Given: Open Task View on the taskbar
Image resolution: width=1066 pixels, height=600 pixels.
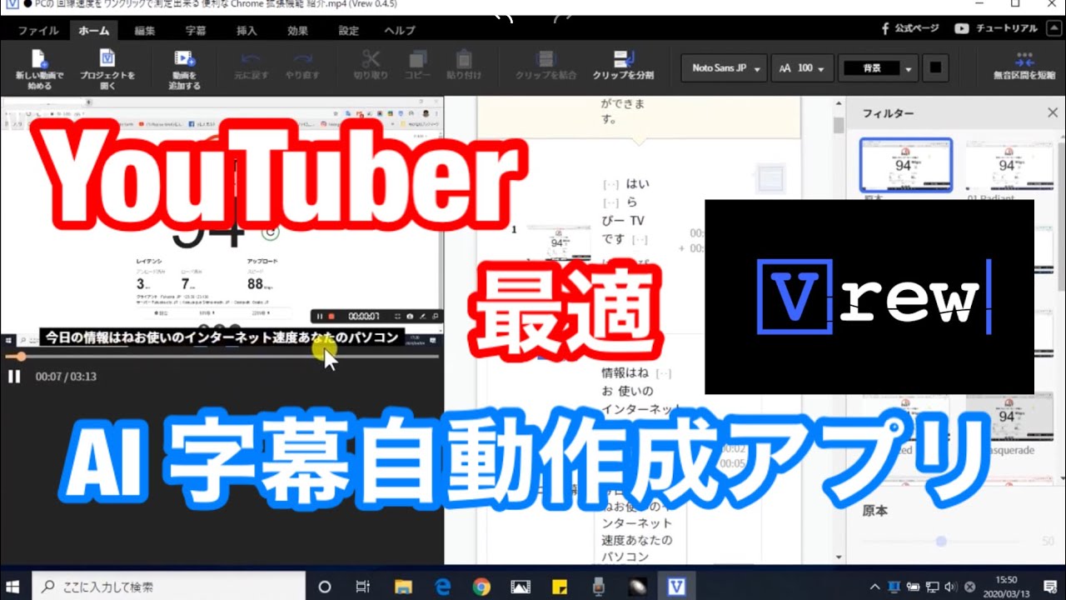Looking at the screenshot, I should click(363, 587).
